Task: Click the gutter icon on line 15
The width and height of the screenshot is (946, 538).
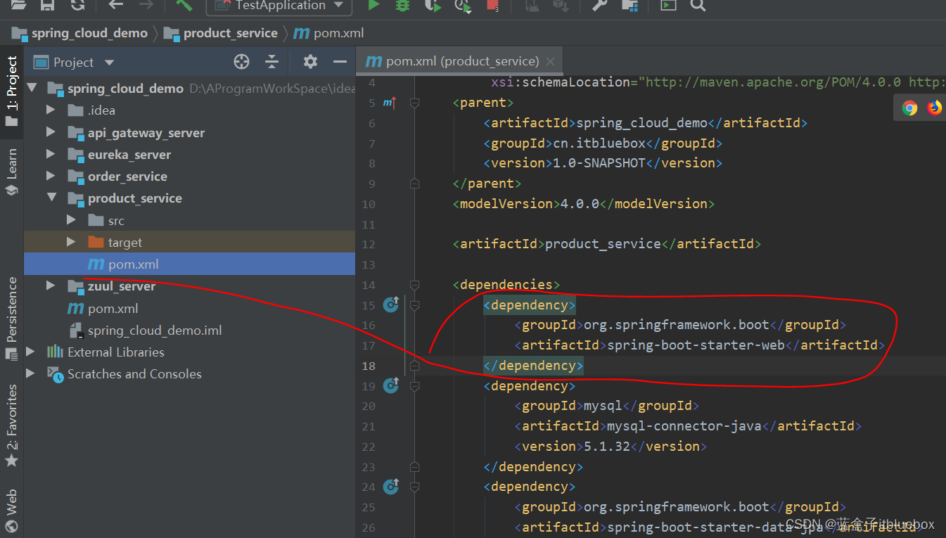Action: (391, 305)
